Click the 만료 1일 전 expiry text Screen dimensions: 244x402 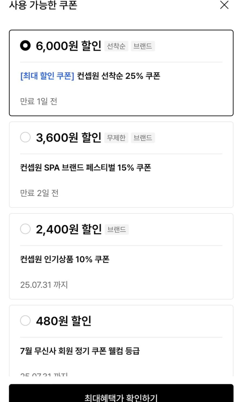coord(39,102)
